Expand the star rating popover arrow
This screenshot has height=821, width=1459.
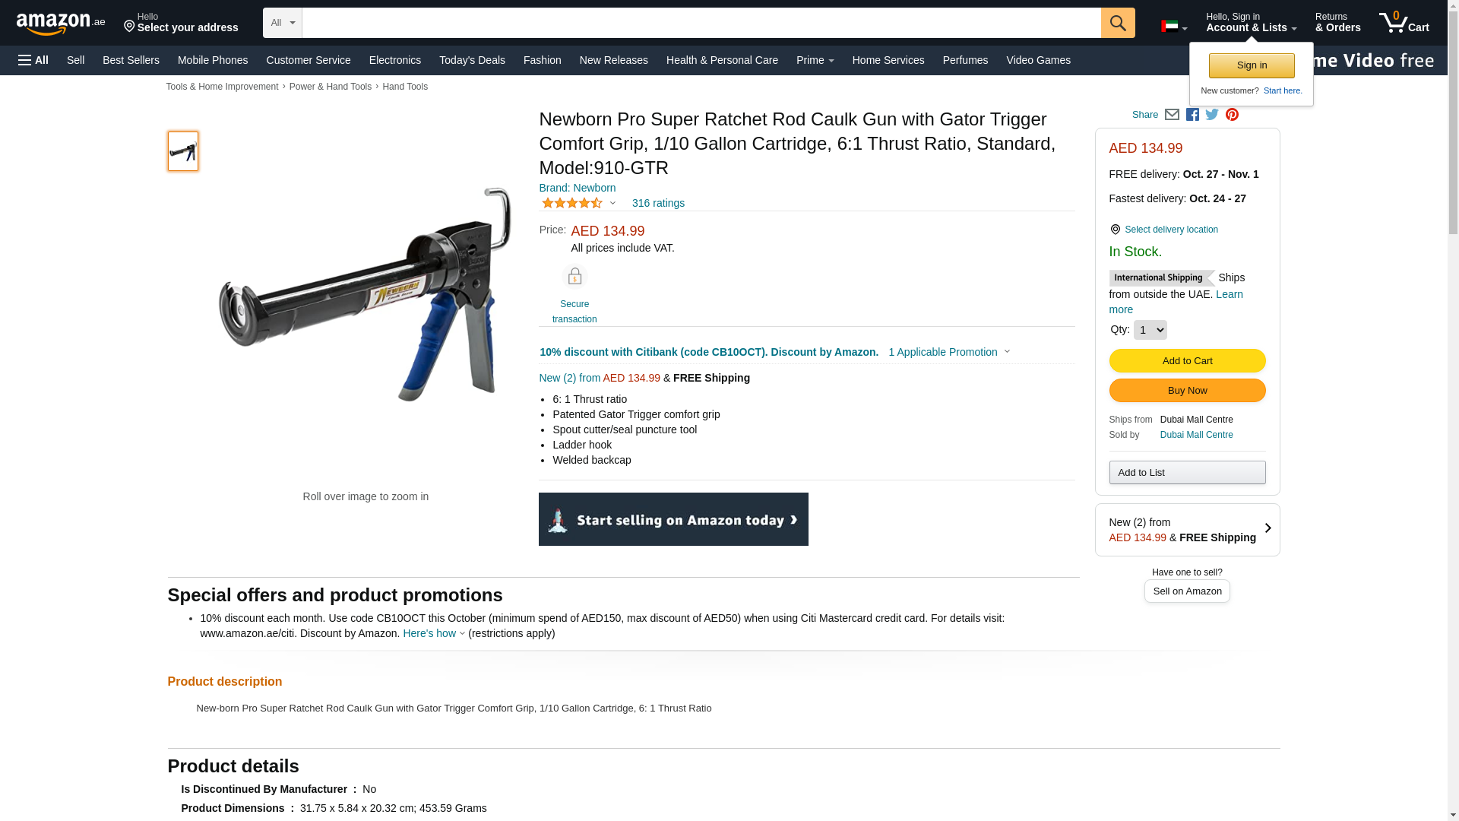(x=612, y=203)
